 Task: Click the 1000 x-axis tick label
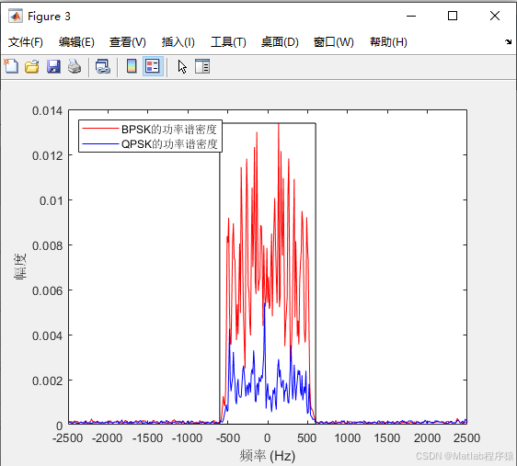coord(347,438)
